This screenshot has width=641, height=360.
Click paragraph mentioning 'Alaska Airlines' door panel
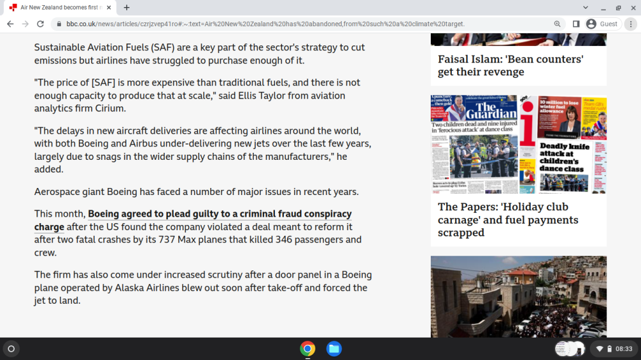pyautogui.click(x=203, y=288)
